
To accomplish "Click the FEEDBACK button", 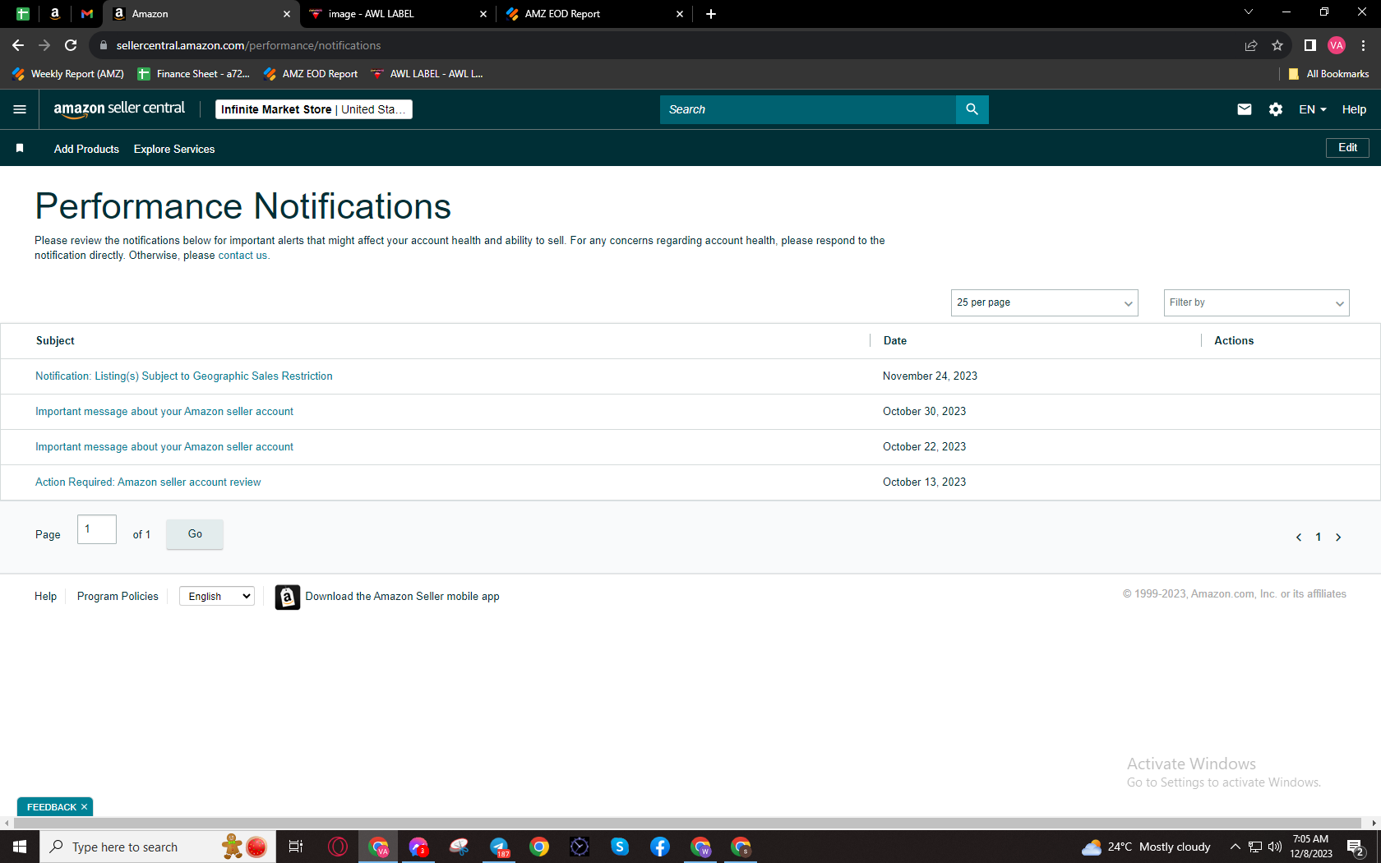I will pyautogui.click(x=51, y=807).
